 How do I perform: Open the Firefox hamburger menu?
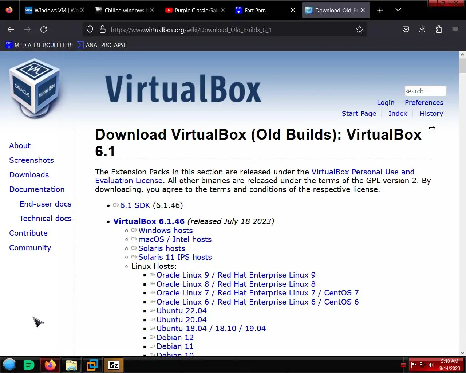click(x=455, y=30)
